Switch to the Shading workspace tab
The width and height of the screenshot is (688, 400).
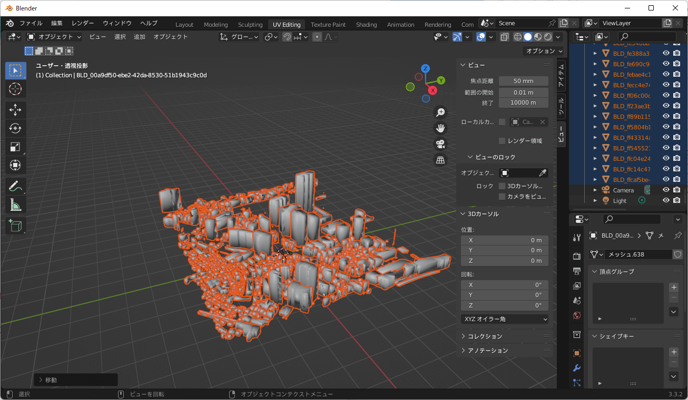click(366, 25)
